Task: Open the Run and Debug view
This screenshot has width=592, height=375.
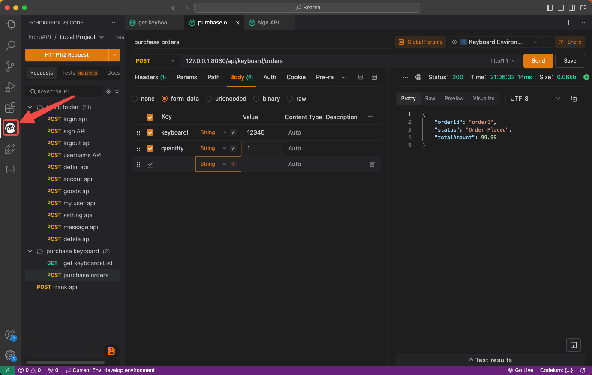Action: click(10, 87)
